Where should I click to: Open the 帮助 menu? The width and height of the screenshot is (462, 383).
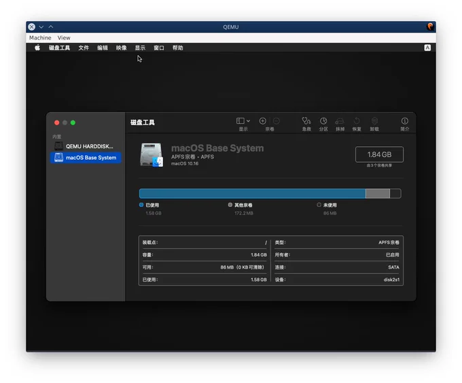pyautogui.click(x=178, y=48)
